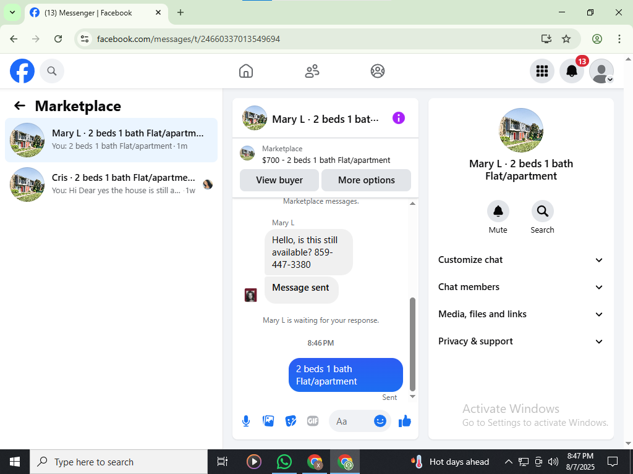Screen dimensions: 633x474
Task: Click the 'Message sent' bubble
Action: click(301, 289)
